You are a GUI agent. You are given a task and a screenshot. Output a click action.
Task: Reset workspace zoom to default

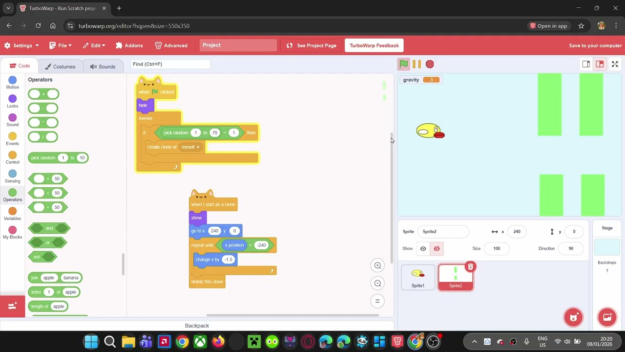[x=377, y=301]
